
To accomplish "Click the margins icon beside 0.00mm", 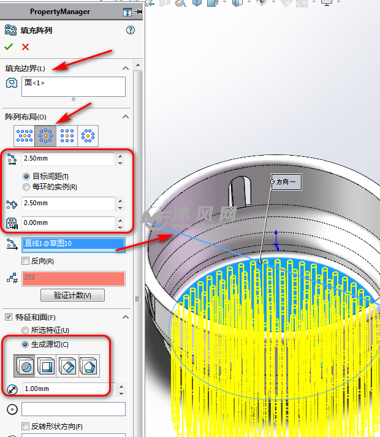I will pyautogui.click(x=12, y=223).
